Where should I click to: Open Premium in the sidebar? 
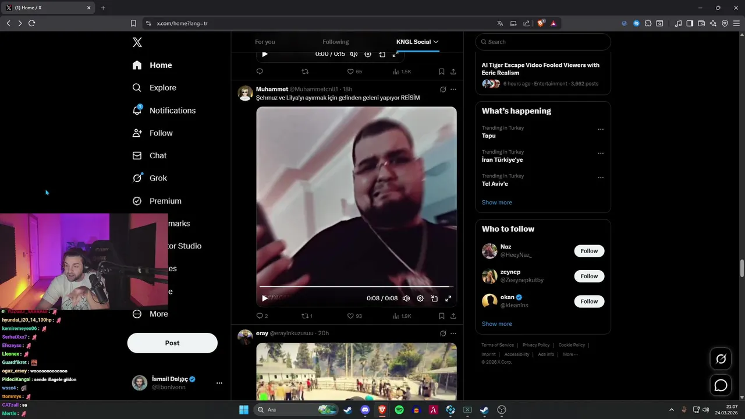click(x=157, y=201)
